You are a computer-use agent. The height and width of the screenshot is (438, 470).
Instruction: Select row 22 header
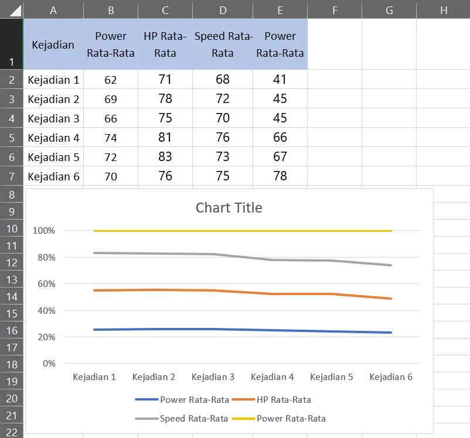point(11,431)
